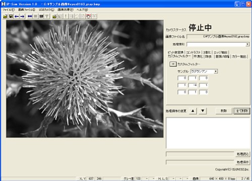The height and width of the screenshot is (181, 252).
Task: Click inside the empty processing list box
Action: [x=208, y=133]
